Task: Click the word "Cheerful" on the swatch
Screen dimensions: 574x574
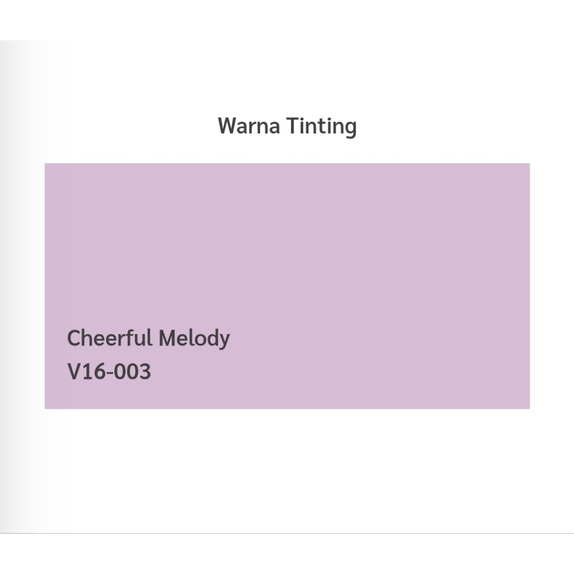Action: [109, 339]
